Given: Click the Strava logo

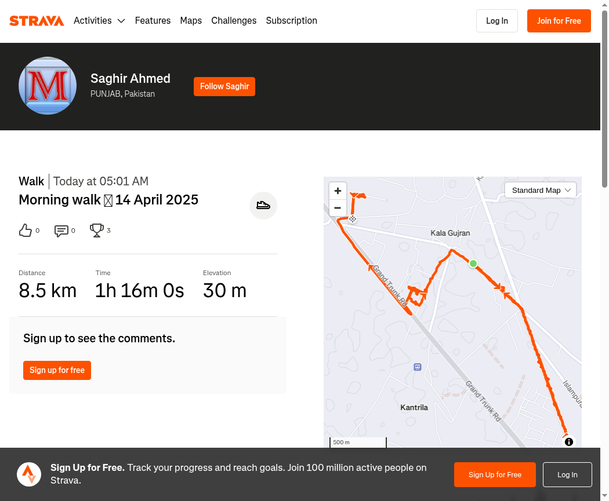Looking at the screenshot, I should coord(37,20).
